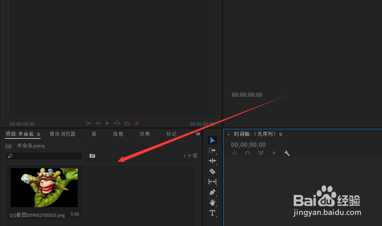Click Step Forward in source monitor
The height and width of the screenshot is (226, 382).
coord(117,123)
